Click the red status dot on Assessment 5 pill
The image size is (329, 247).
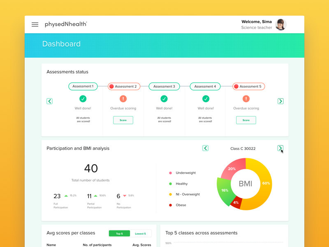click(x=235, y=86)
